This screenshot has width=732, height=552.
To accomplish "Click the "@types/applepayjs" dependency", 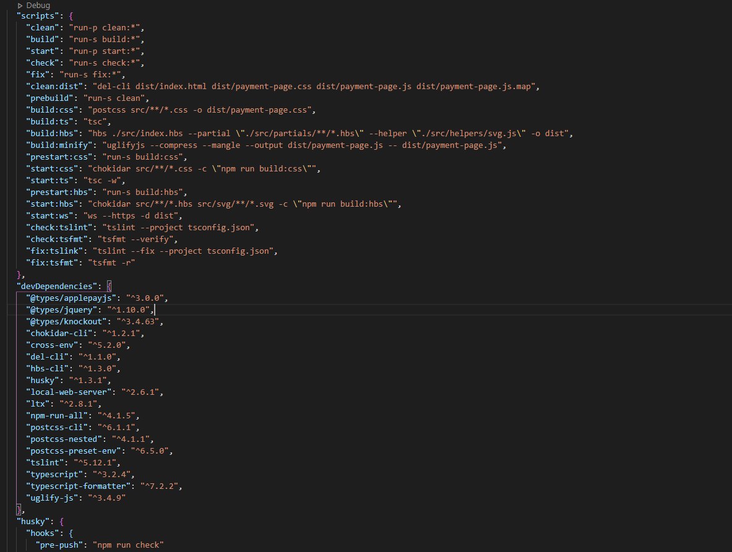I will pos(71,298).
